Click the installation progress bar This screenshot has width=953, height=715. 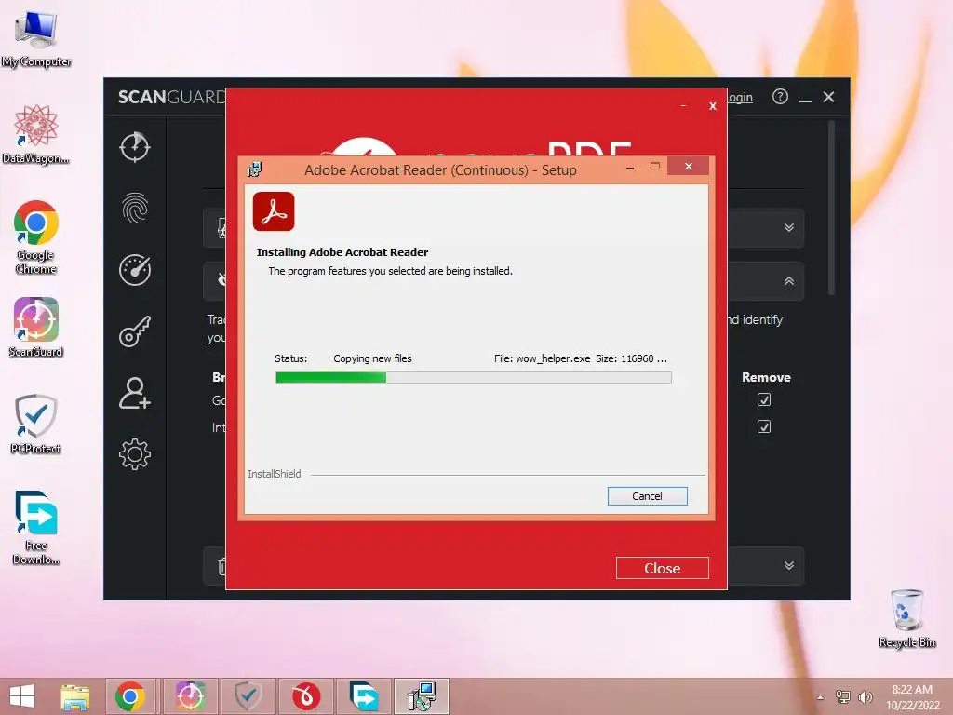pos(474,378)
